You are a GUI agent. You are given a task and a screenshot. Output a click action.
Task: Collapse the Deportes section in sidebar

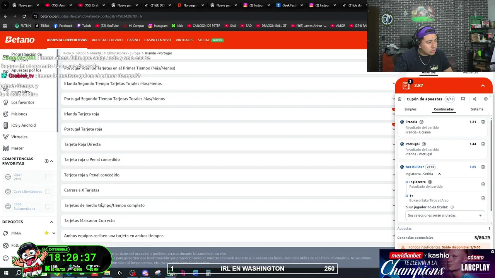coord(51,222)
